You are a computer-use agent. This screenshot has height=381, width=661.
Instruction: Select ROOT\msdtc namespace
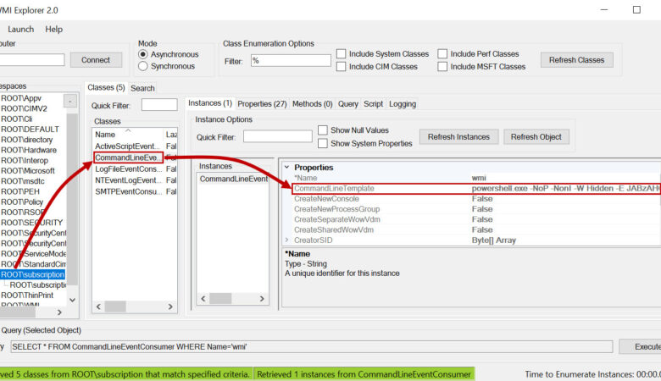tap(23, 181)
